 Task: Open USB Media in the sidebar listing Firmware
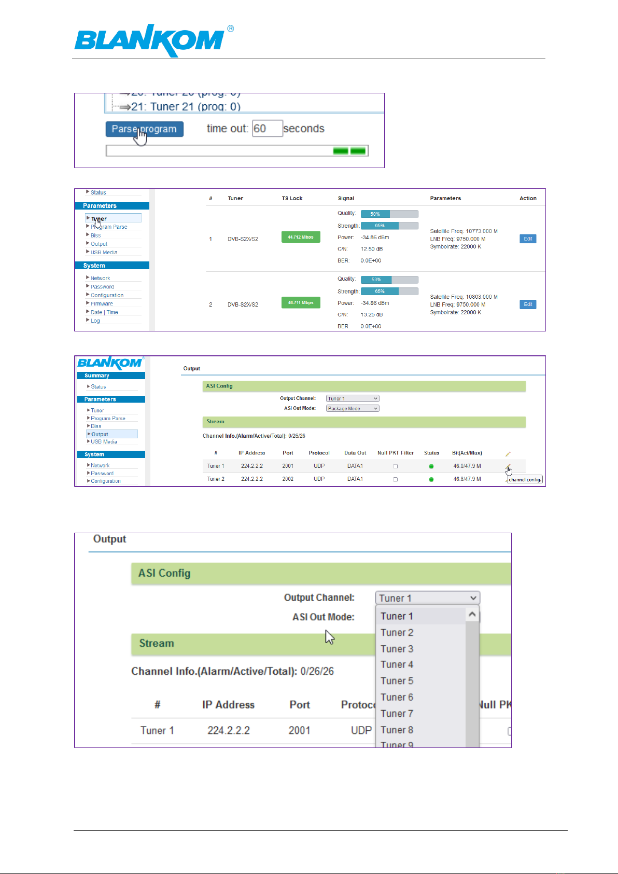coord(104,252)
